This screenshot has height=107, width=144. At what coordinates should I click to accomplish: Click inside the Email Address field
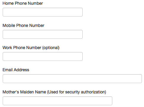[x=72, y=79]
